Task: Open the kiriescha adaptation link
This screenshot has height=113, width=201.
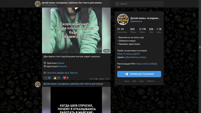Action: tap(62, 67)
